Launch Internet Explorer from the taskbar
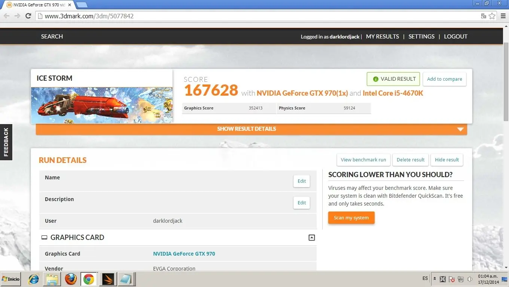Image resolution: width=509 pixels, height=287 pixels. [34, 279]
